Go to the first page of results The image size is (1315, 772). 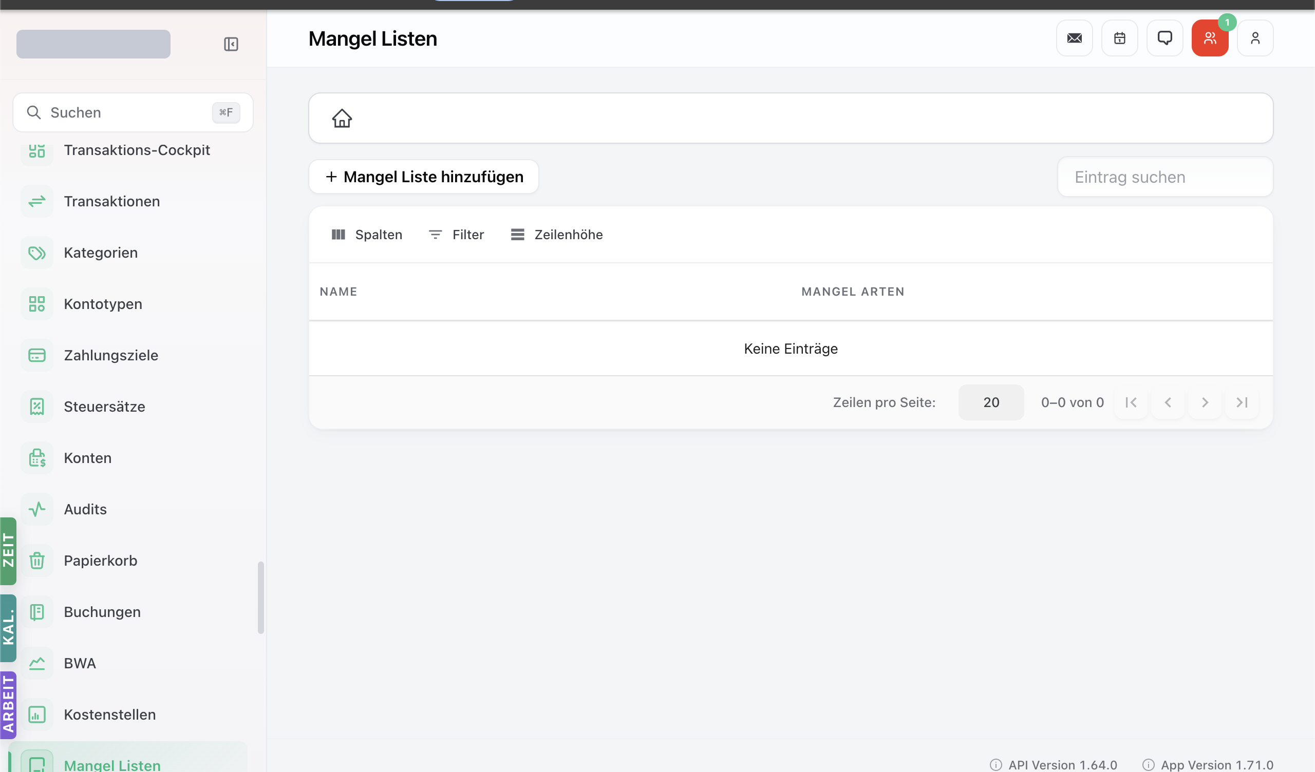1131,402
